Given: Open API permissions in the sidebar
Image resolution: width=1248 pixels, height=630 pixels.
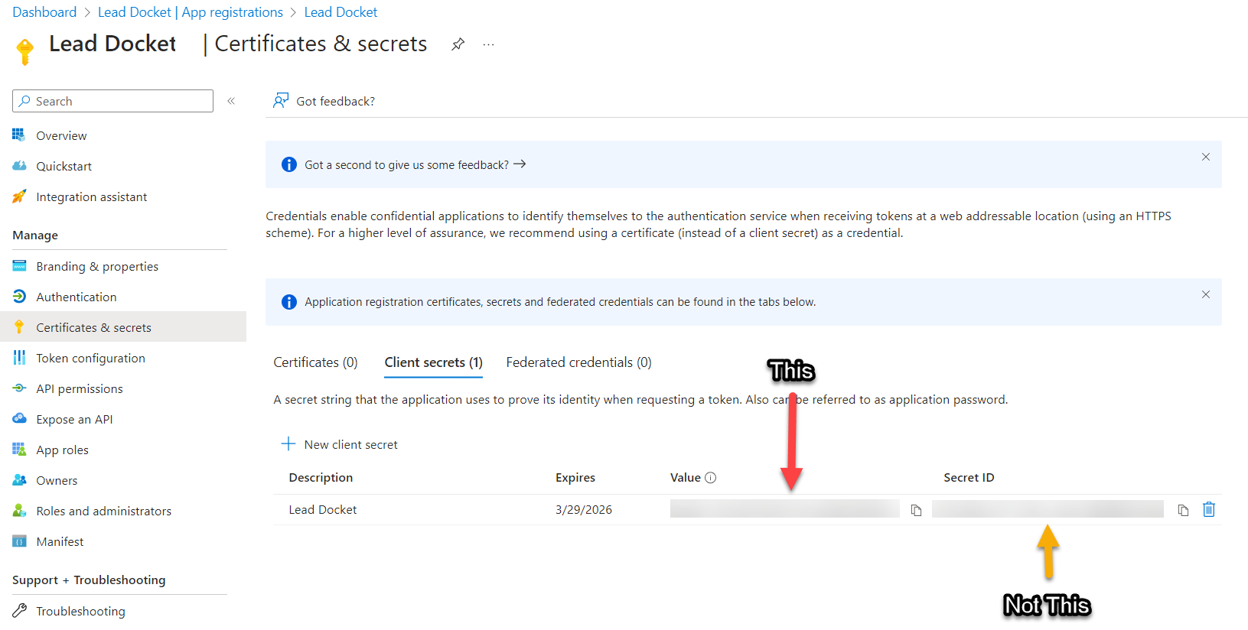Looking at the screenshot, I should point(80,388).
